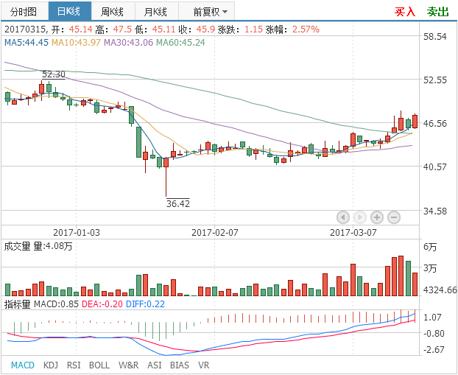
Task: Show the RSI indicator
Action: (x=74, y=365)
